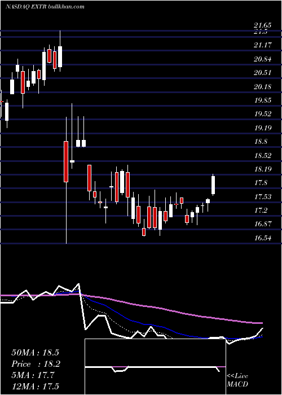282x395 pixels.
Task: Select the 19.52 price level label
Action: click(263, 114)
